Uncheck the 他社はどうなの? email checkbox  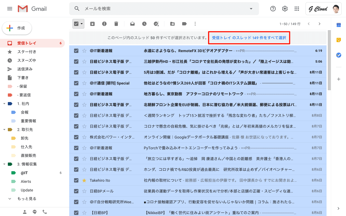[76, 83]
